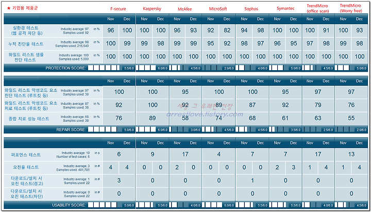Click TrendMicro office scan's December 실환경 value 91
The height and width of the screenshot is (212, 371).
coord(326,30)
